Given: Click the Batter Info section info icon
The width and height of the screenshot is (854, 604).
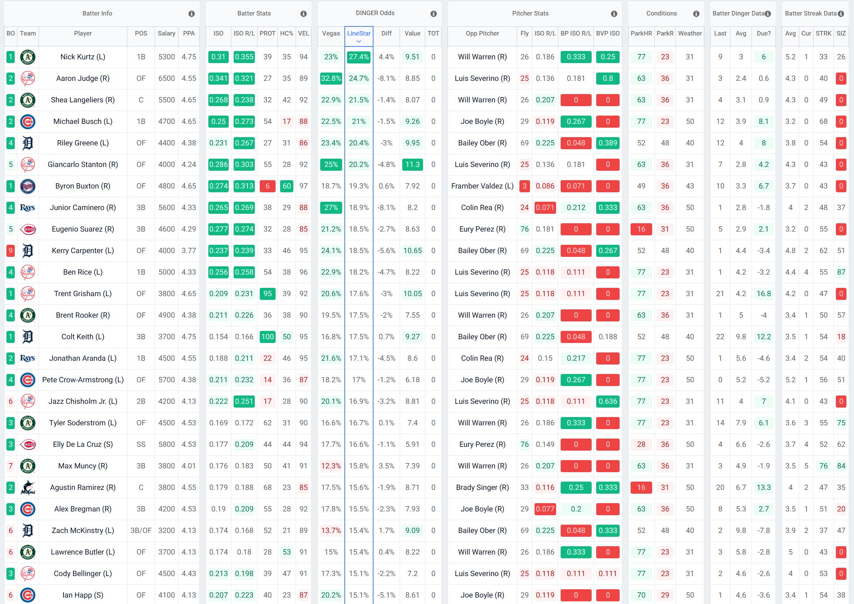Looking at the screenshot, I should pos(192,14).
